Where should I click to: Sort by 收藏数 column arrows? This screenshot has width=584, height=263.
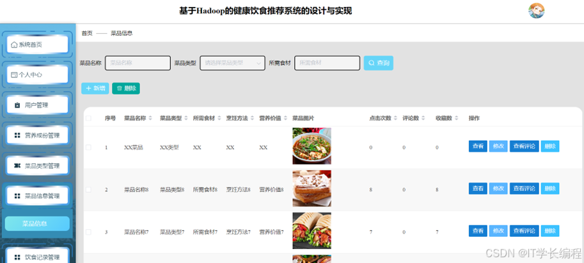click(x=456, y=118)
